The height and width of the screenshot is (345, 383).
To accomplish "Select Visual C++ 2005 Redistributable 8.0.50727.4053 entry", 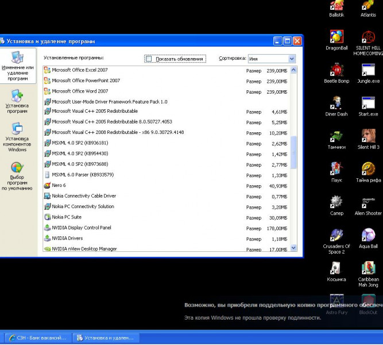I will (x=166, y=122).
